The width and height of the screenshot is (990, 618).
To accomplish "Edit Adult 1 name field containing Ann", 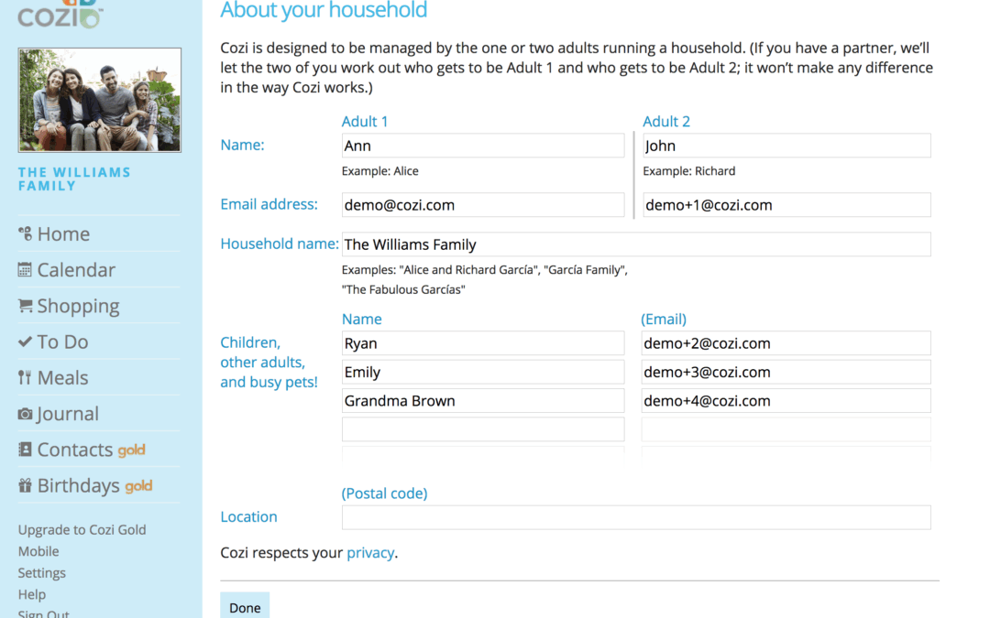I will click(483, 146).
